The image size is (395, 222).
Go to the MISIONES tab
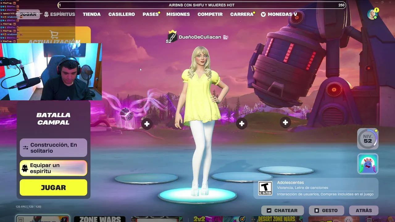click(178, 14)
